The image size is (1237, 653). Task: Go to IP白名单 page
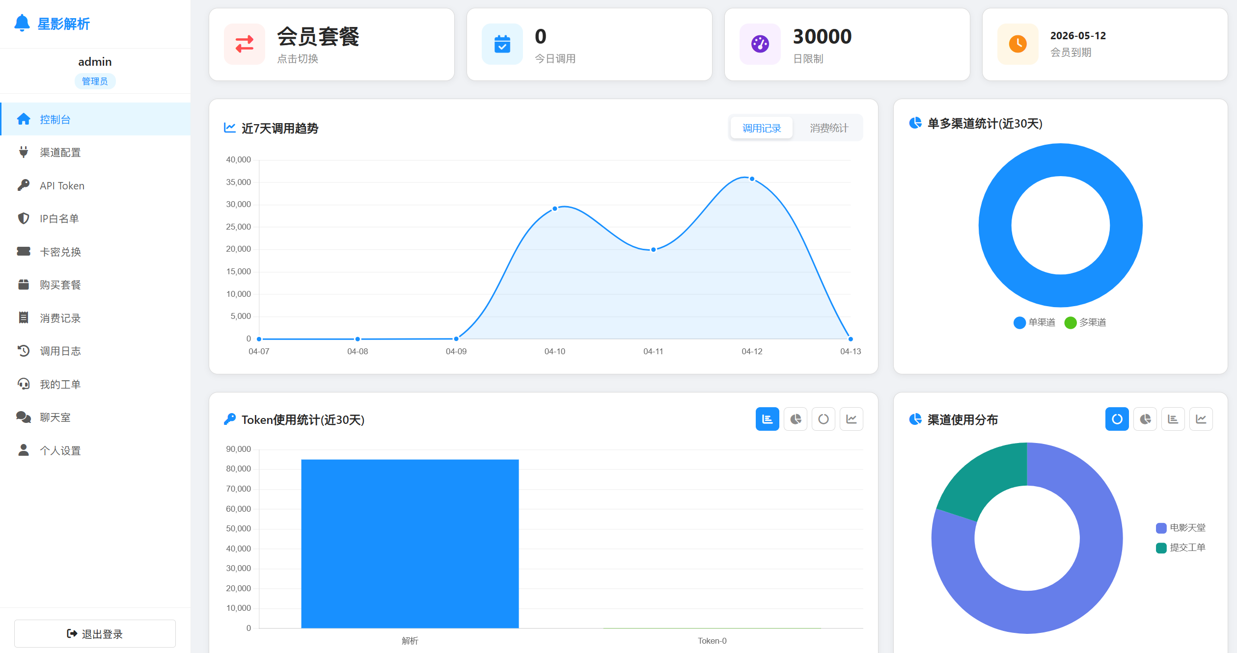95,218
